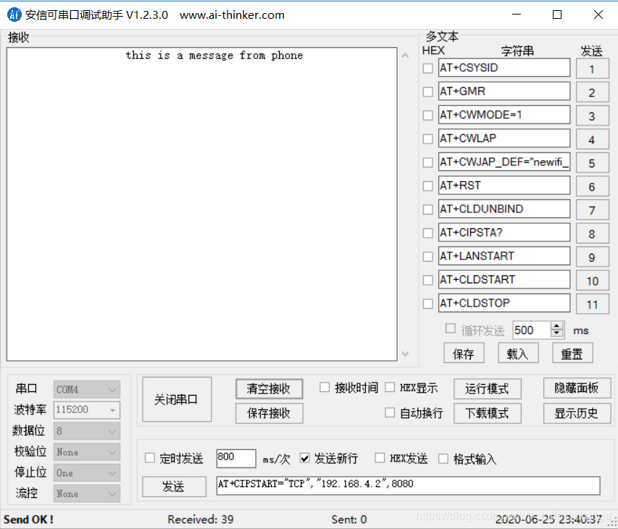Switch to 运行模式 run mode
This screenshot has width=618, height=529.
[487, 388]
